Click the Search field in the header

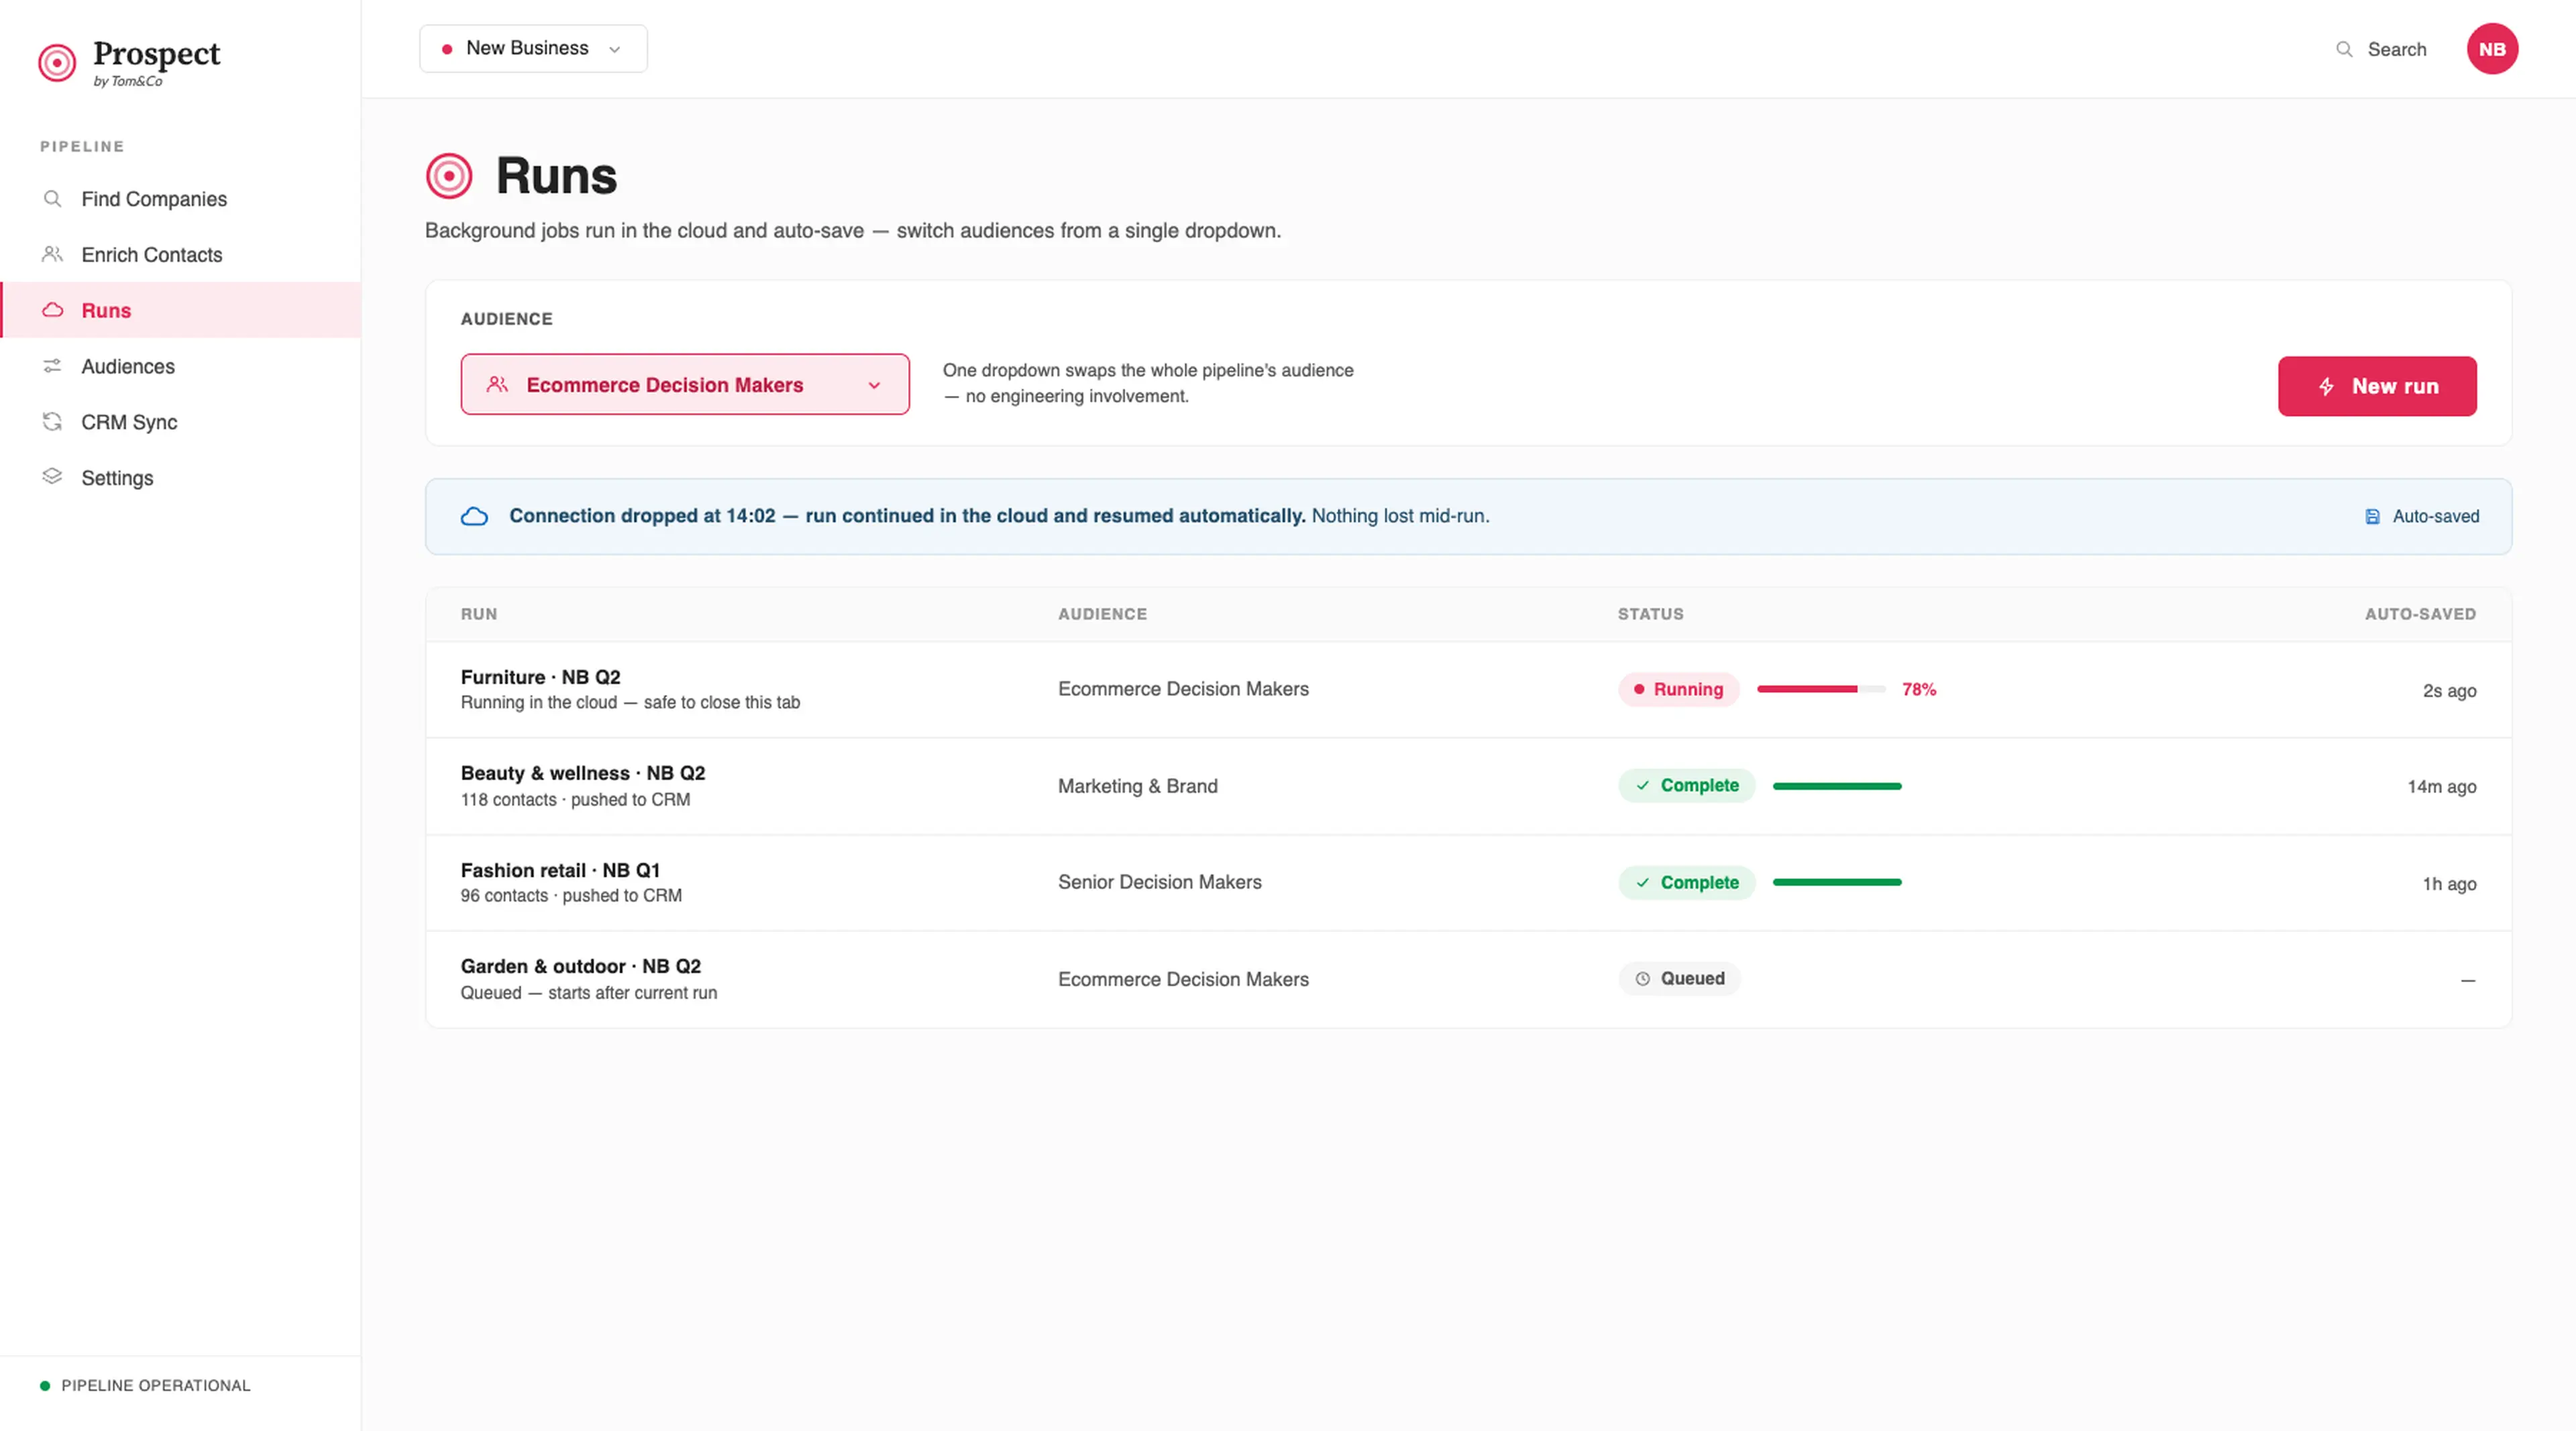tap(2380, 49)
